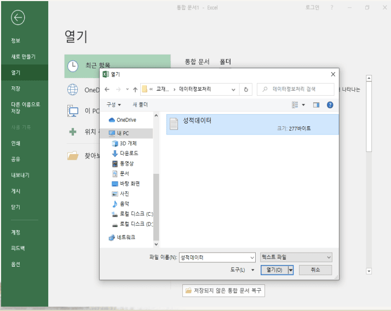Click the back arrow circle in Excel backstage
The height and width of the screenshot is (311, 391).
coord(18,17)
